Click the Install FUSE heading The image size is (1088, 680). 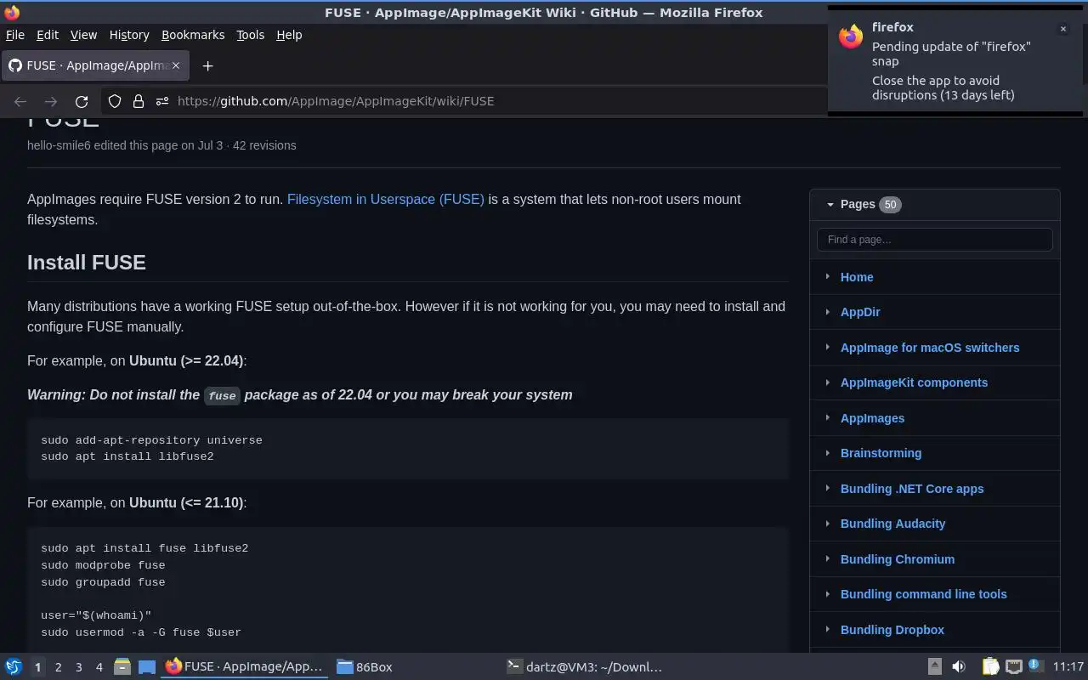click(87, 263)
